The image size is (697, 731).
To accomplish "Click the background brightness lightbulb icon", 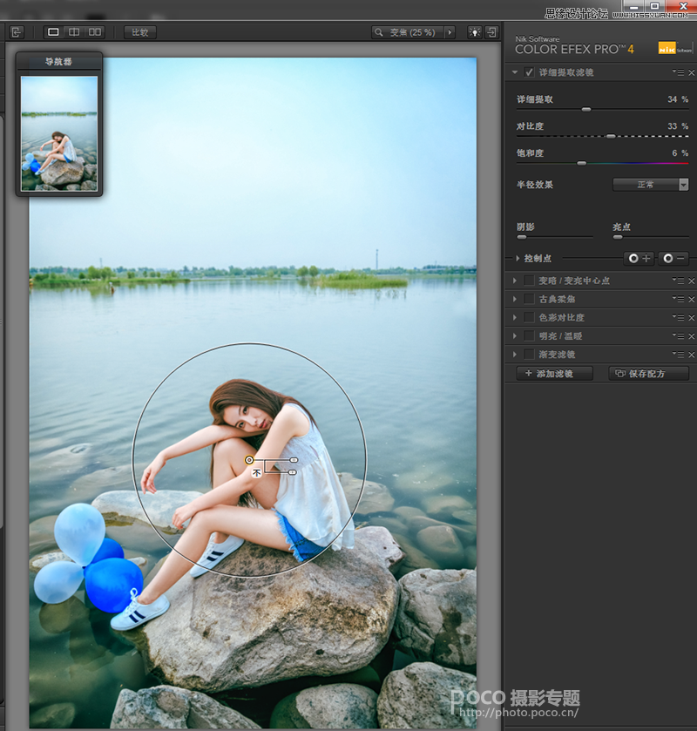I will coord(473,31).
